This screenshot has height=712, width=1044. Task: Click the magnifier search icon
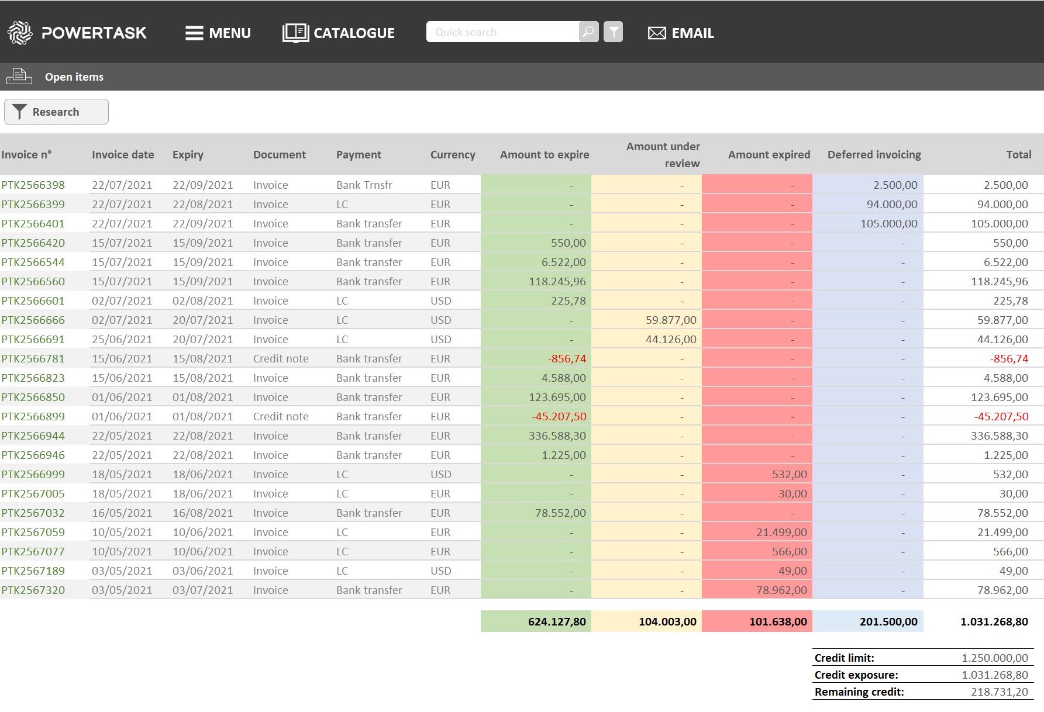pyautogui.click(x=588, y=32)
